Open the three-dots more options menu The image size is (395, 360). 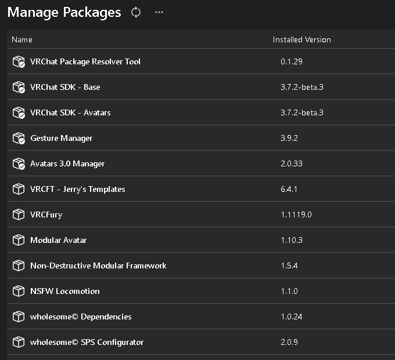tap(159, 12)
